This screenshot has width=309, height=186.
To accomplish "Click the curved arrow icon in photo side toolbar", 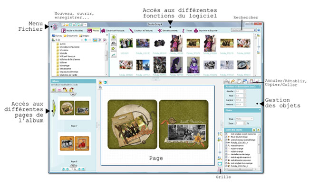I will (x=114, y=55).
